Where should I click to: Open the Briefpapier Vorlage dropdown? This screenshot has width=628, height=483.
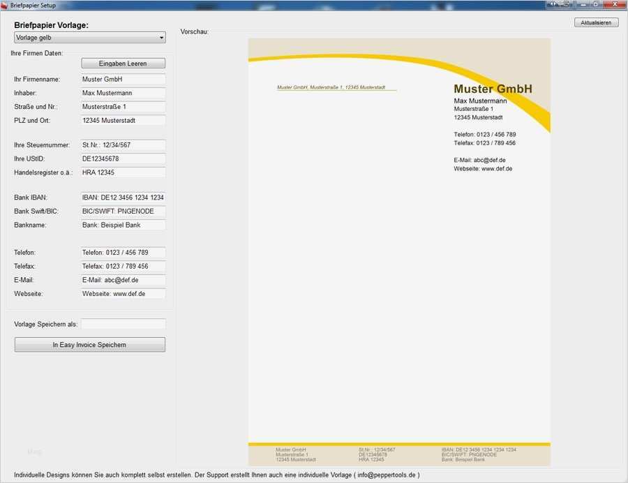[x=162, y=37]
